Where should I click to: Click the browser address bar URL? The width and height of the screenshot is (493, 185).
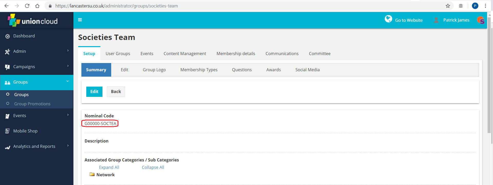click(x=117, y=6)
